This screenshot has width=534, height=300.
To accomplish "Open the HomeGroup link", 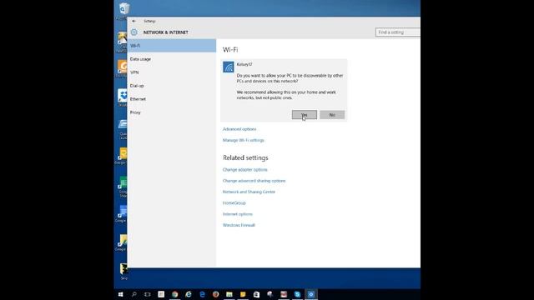I will tap(234, 203).
